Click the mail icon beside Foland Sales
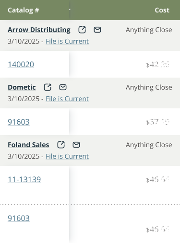The height and width of the screenshot is (243, 180). tap(76, 145)
